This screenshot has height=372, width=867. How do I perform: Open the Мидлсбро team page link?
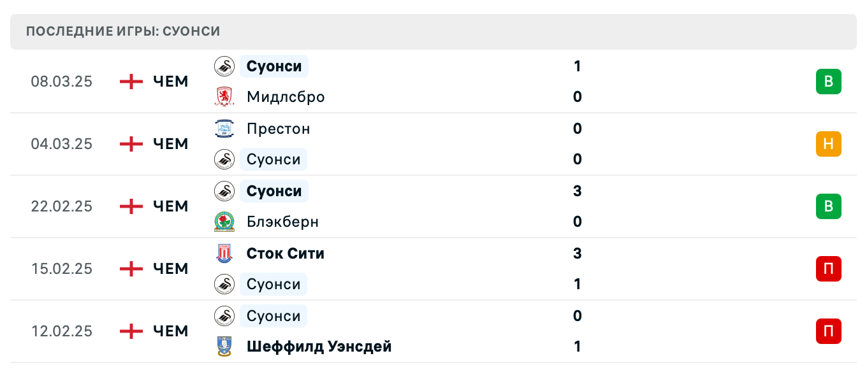285,97
